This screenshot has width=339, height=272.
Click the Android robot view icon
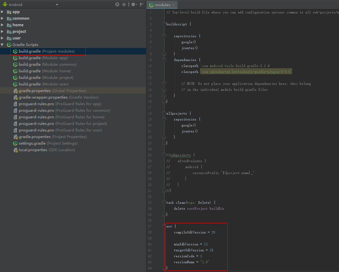tap(5, 5)
